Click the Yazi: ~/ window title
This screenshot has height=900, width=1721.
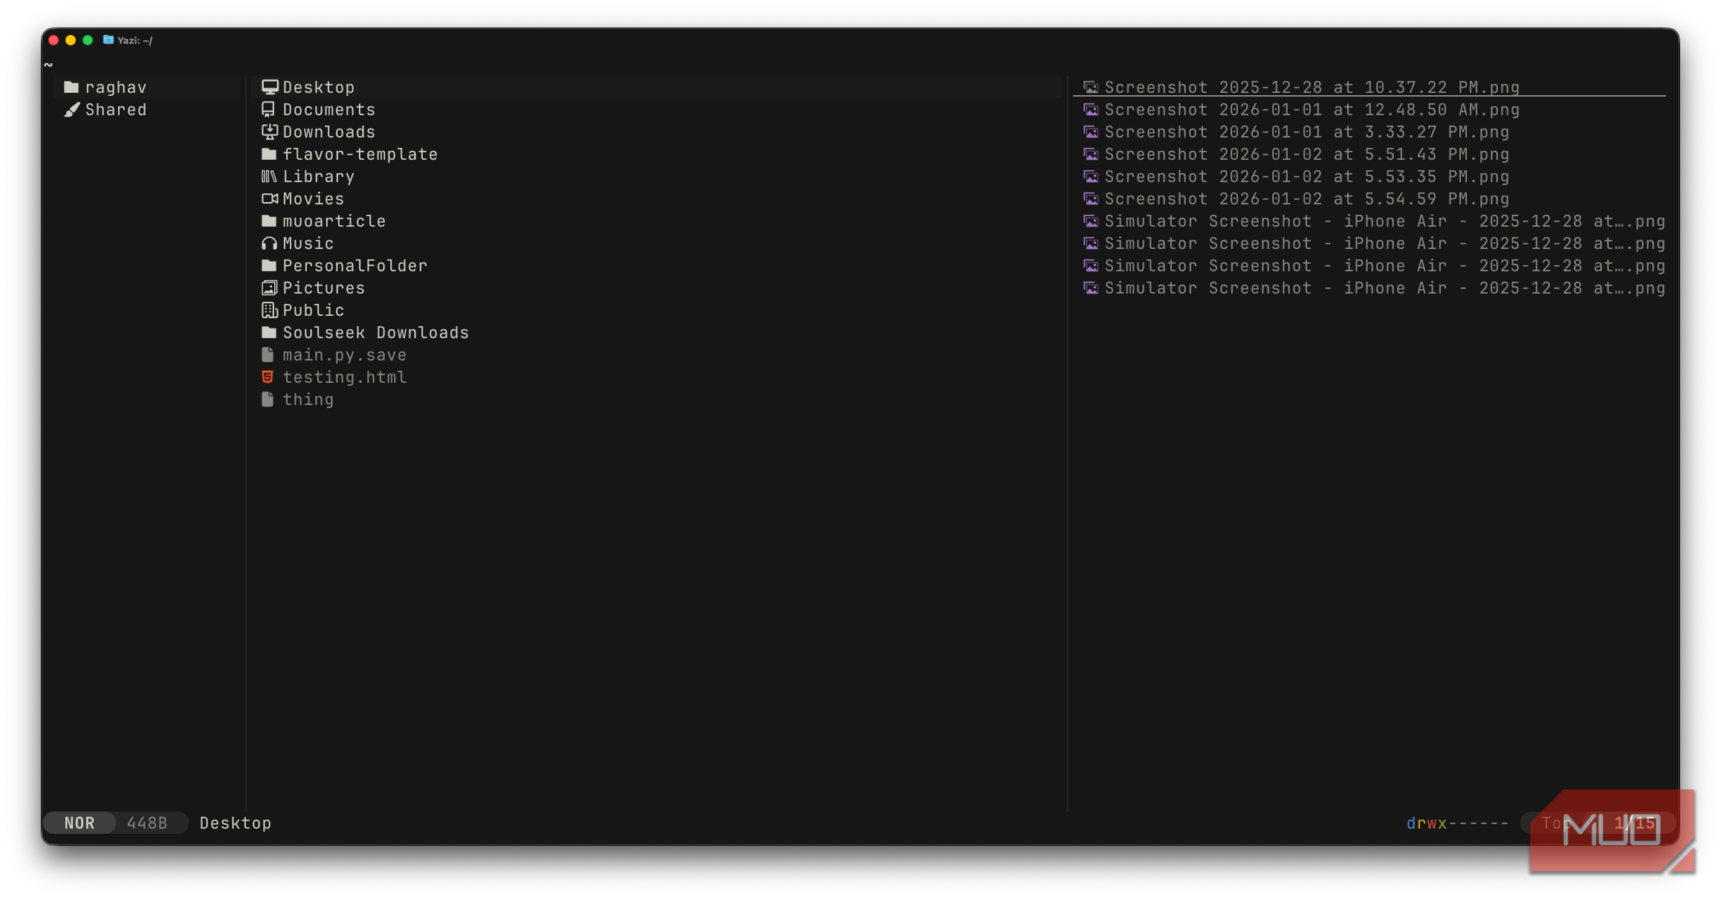134,40
